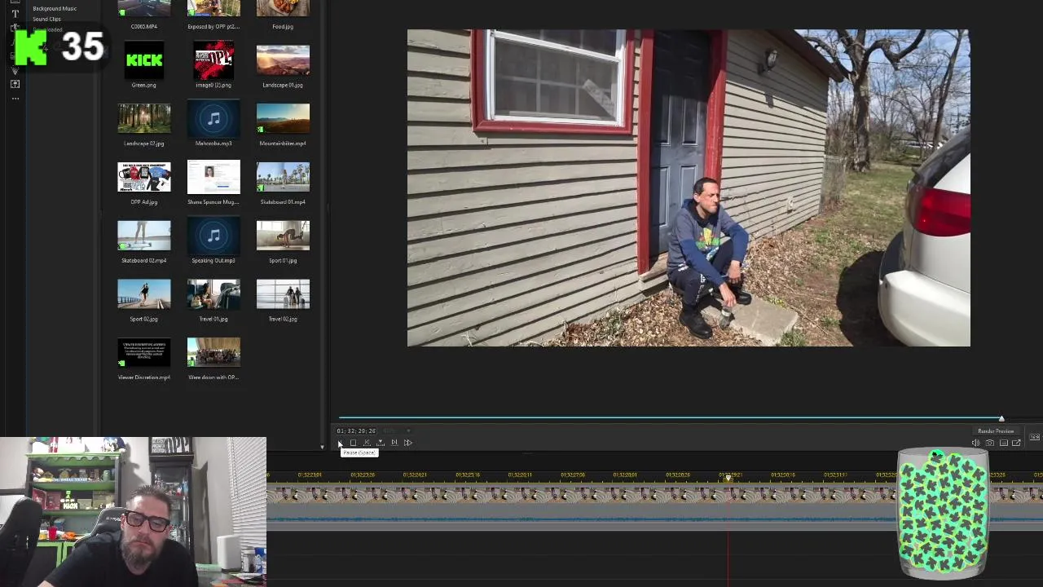This screenshot has width=1043, height=587.
Task: Select the Shane Spencer Mug thumbnail
Action: point(213,177)
